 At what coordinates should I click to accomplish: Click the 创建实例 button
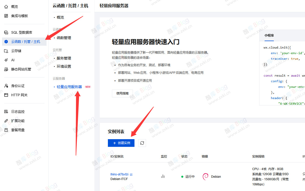pyautogui.click(x=121, y=143)
